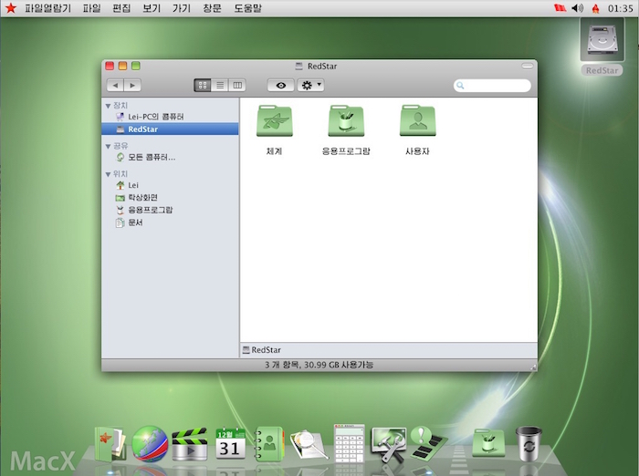The image size is (639, 476).
Task: Click the toolbar hide pill button
Action: point(528,66)
